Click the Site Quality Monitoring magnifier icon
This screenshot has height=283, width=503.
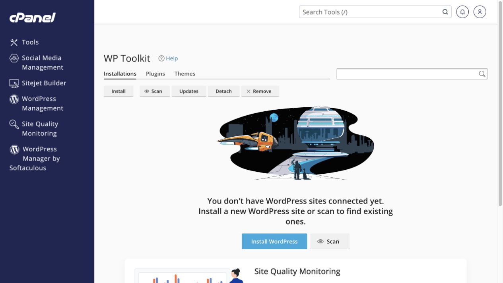click(14, 124)
